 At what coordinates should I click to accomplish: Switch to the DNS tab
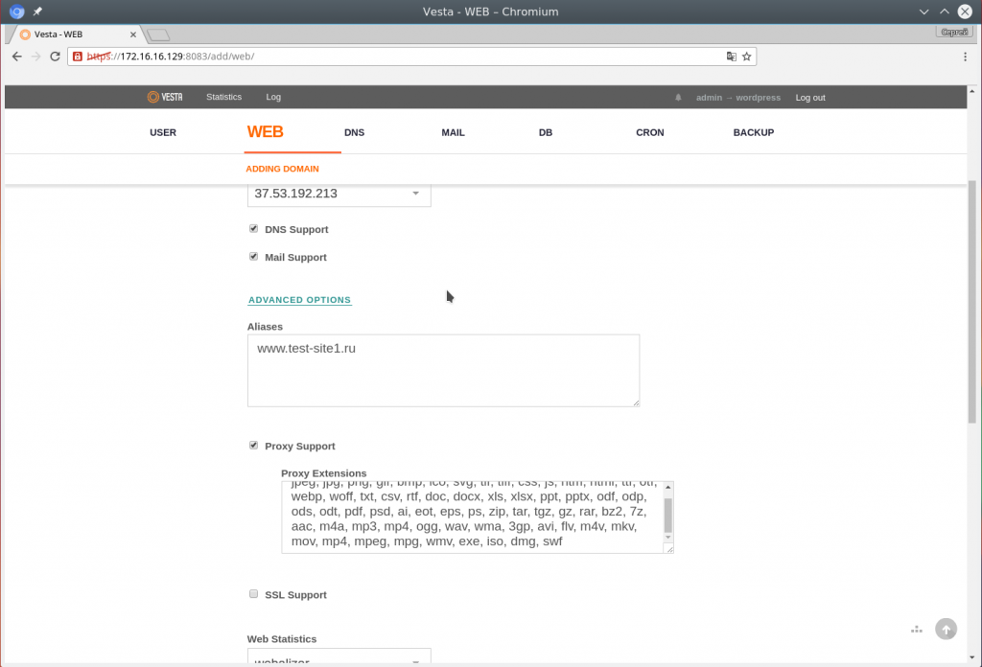tap(354, 132)
